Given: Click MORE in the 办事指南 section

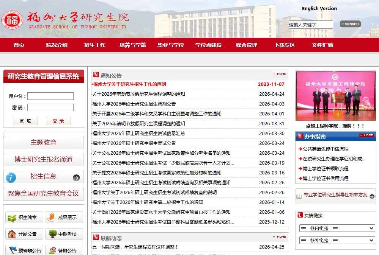Looking at the screenshot, I should click(x=366, y=135).
